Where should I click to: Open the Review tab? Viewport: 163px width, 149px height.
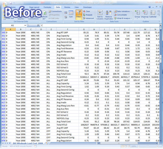coord(67,7)
